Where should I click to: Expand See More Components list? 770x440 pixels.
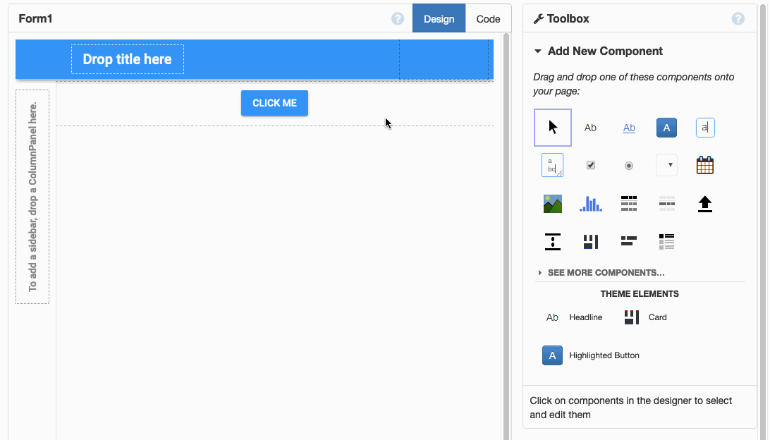pos(605,273)
